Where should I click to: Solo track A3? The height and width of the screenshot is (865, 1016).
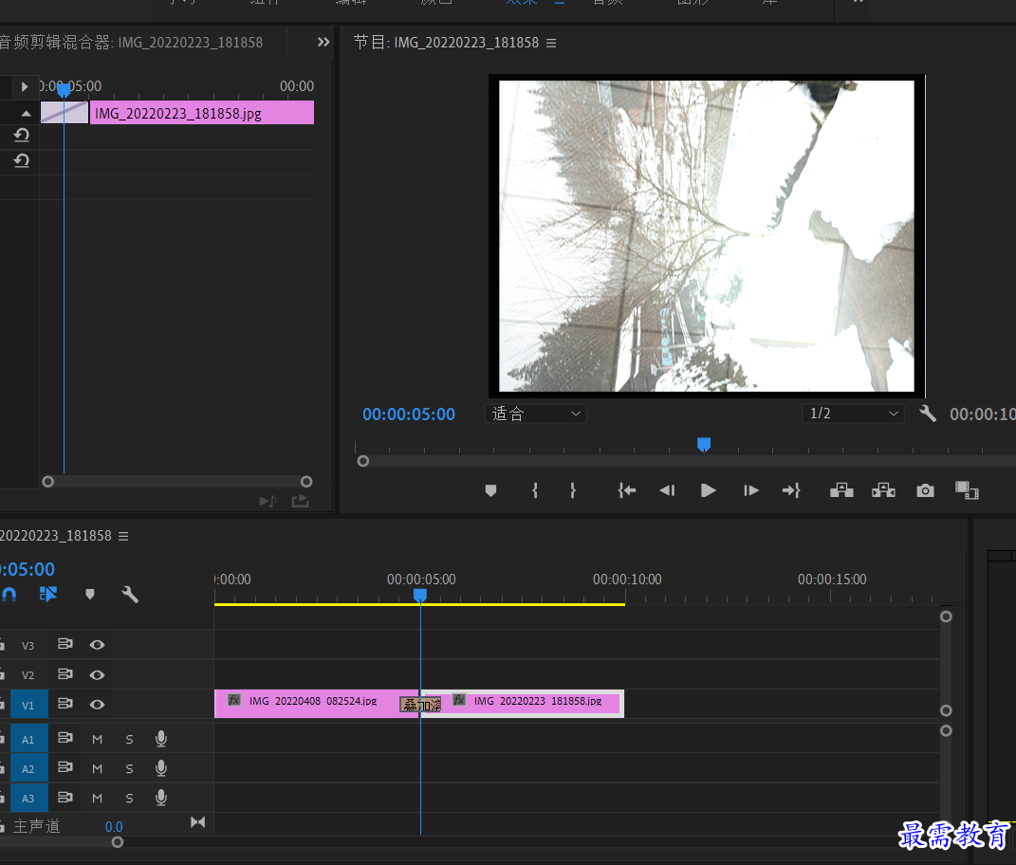[130, 799]
